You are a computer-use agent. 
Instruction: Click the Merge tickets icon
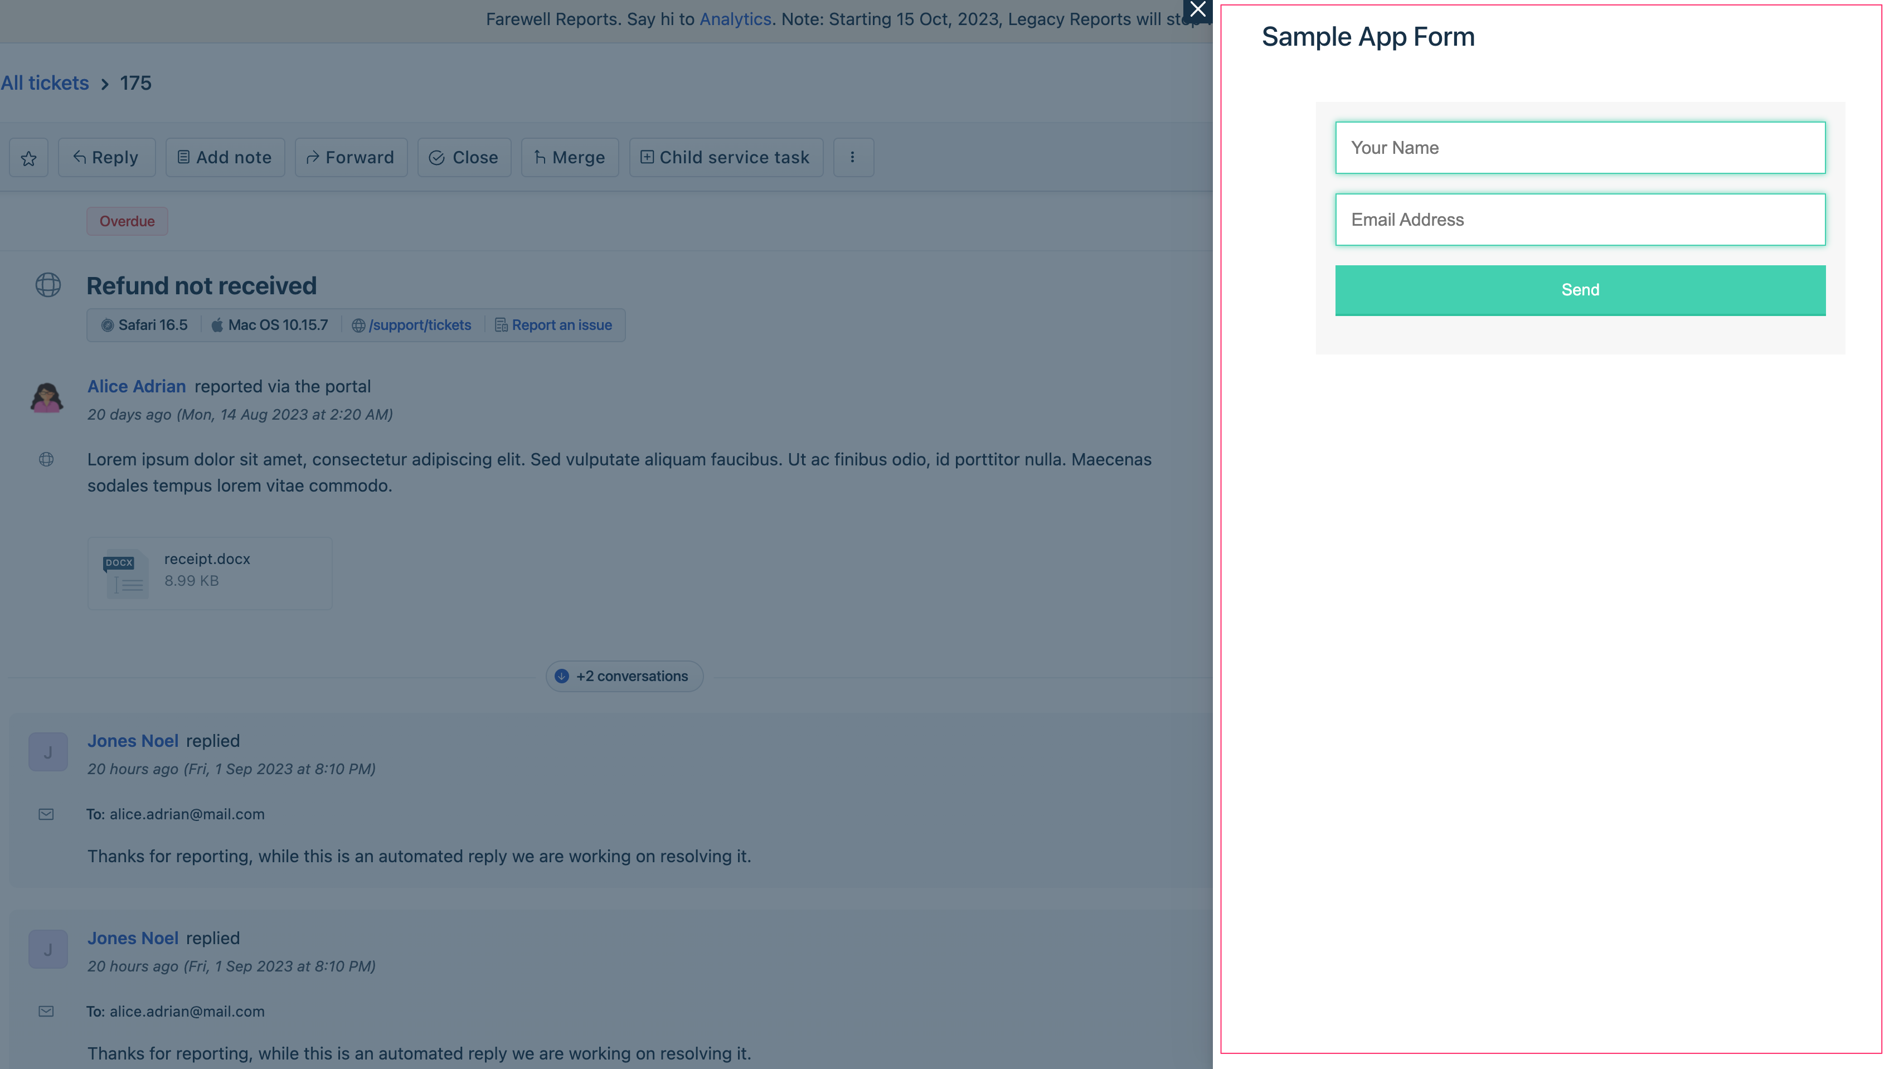[x=541, y=157]
